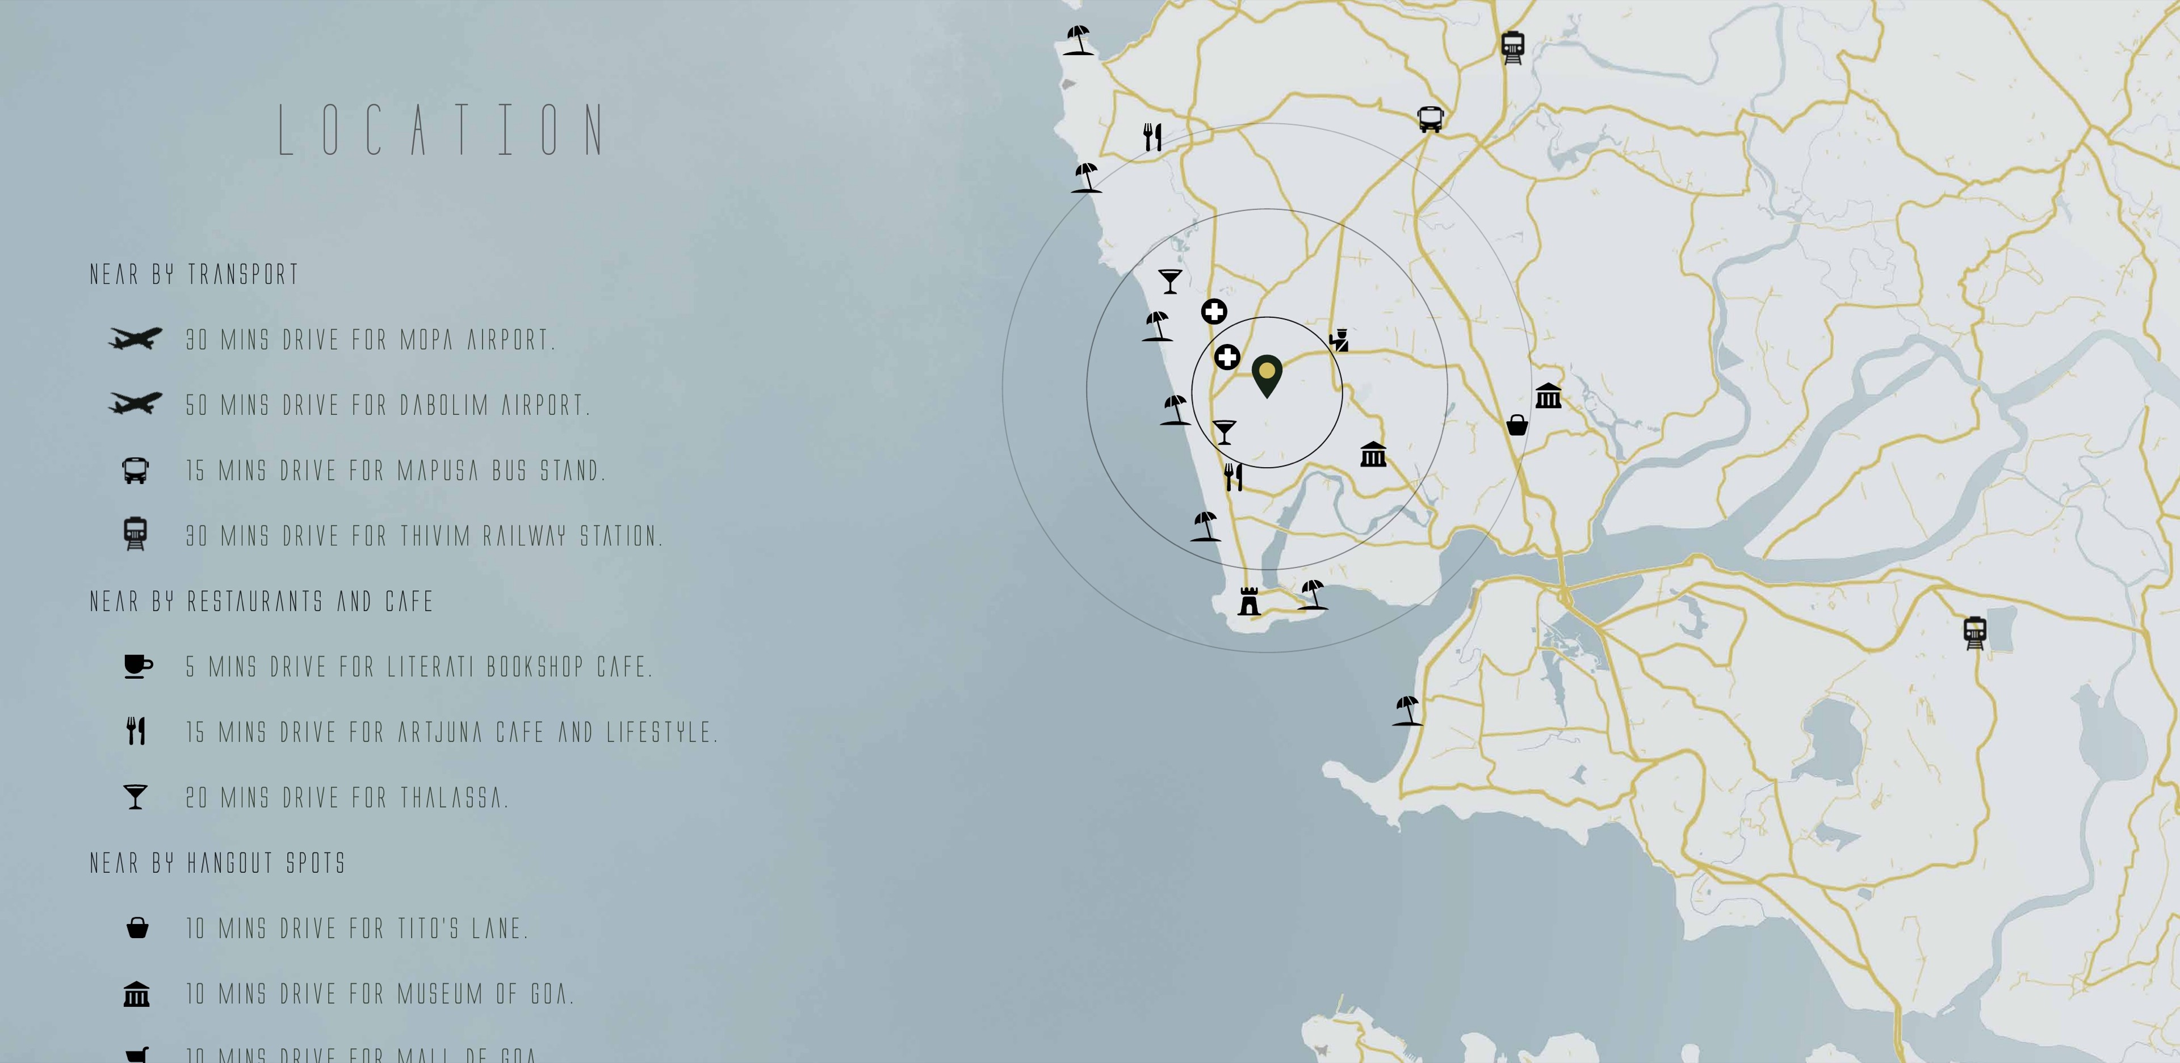Click the police officer marker on the map
This screenshot has width=2180, height=1063.
1339,340
